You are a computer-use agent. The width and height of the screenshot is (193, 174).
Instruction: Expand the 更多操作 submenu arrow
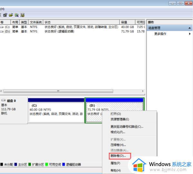coord(190,34)
